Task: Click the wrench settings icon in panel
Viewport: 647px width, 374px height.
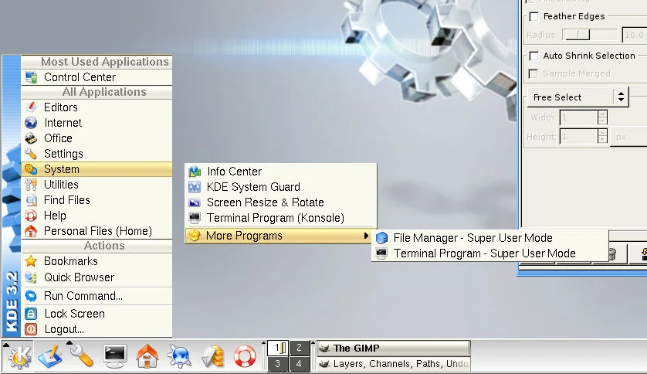Action: click(82, 356)
